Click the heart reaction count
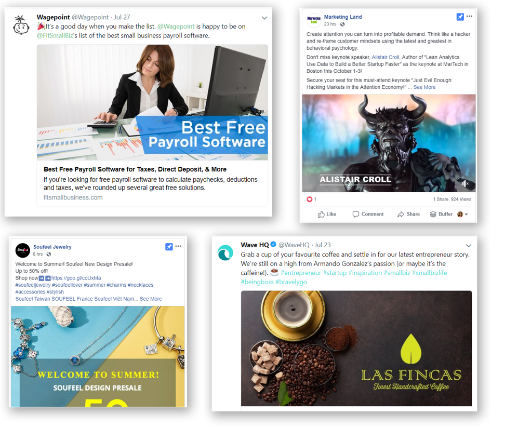This screenshot has height=427, width=505. 311,199
